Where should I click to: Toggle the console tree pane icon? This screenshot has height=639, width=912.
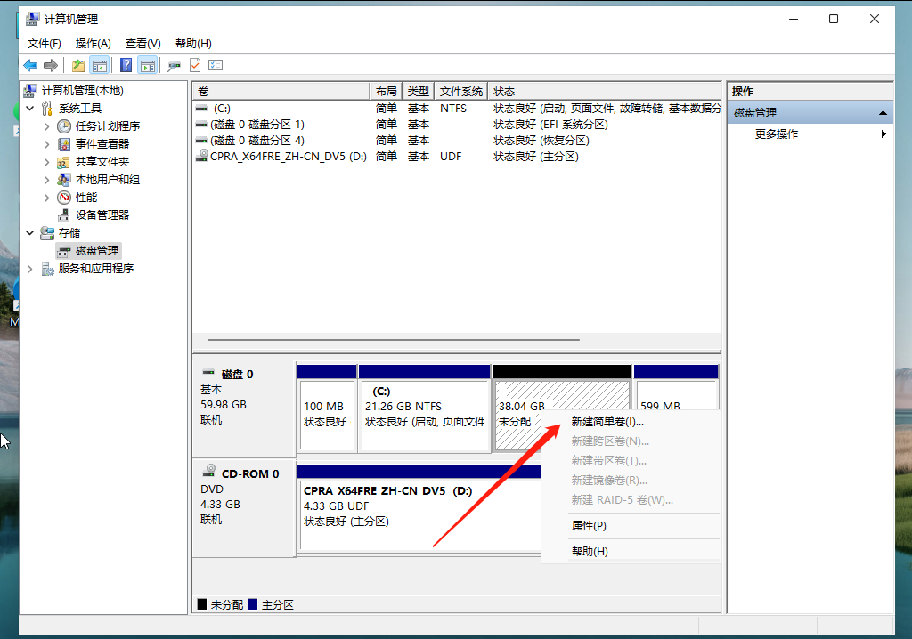[x=99, y=64]
